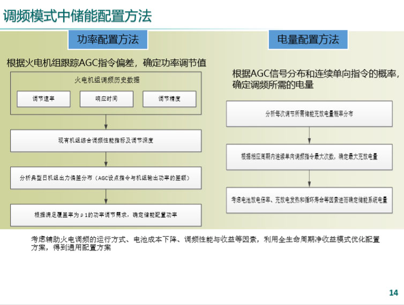Click the 现有机组综合调频性能指标及调节深度 box
Image resolution: width=404 pixels, height=305 pixels.
point(106,141)
